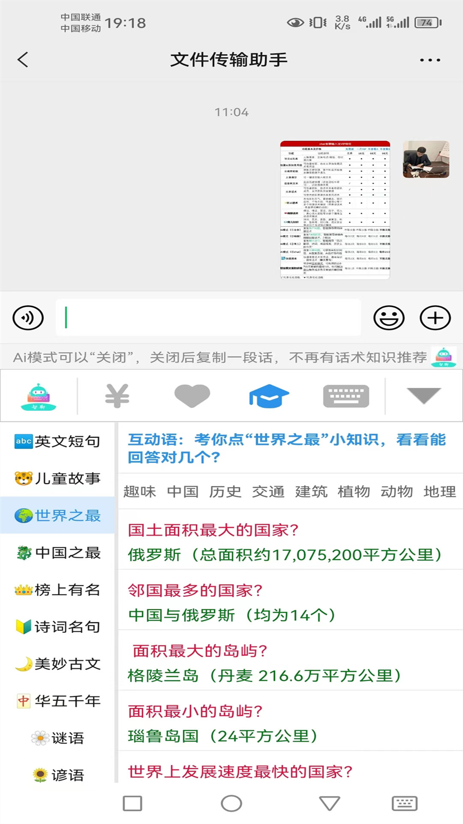Open the 中国之最 category
This screenshot has height=824, width=463.
pos(58,553)
